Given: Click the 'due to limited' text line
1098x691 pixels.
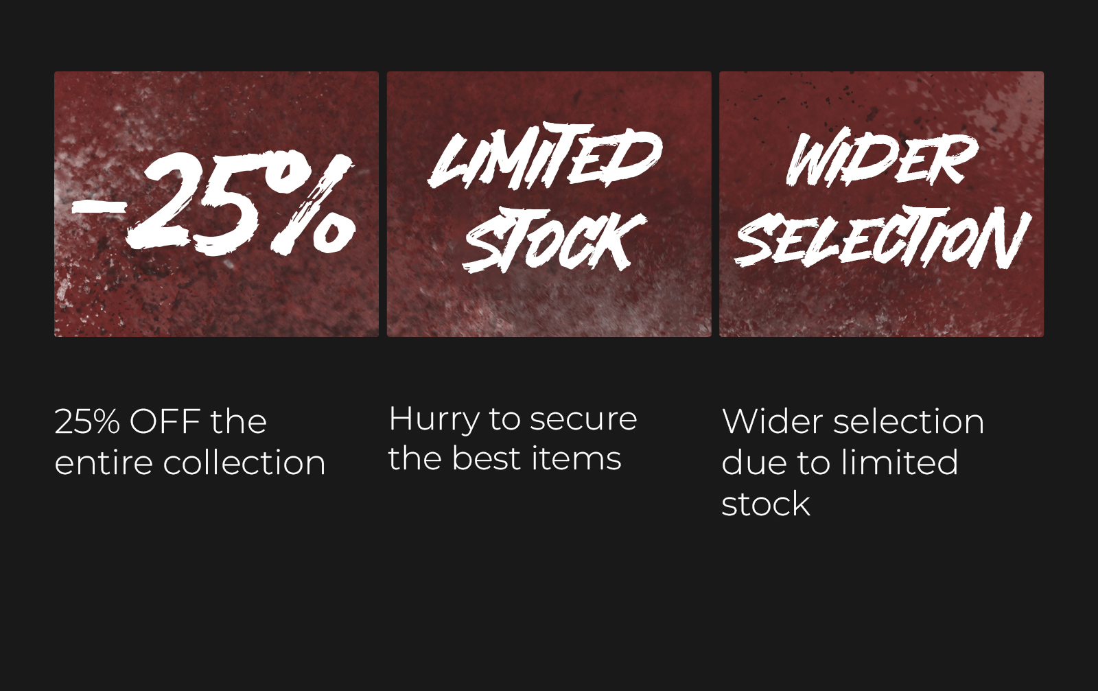Looking at the screenshot, I should 840,462.
